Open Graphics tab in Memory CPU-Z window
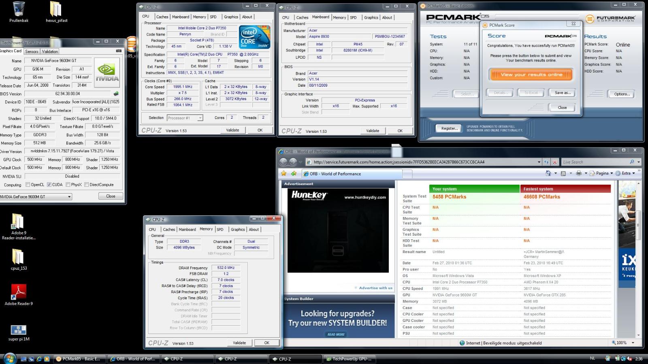Screen dimensions: 648x364 [238, 229]
